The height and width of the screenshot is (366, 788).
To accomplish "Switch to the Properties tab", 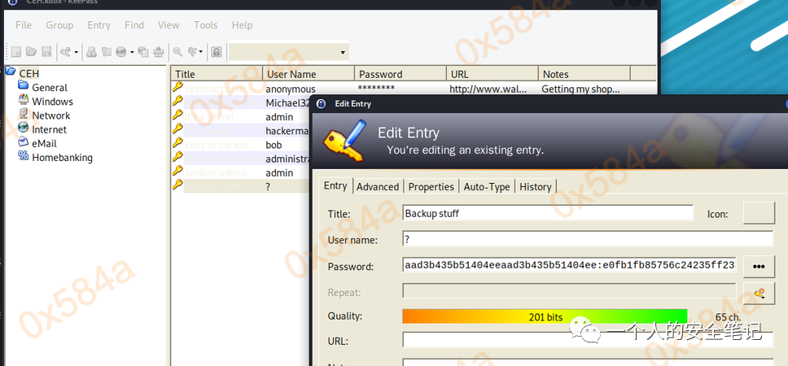I will [431, 187].
